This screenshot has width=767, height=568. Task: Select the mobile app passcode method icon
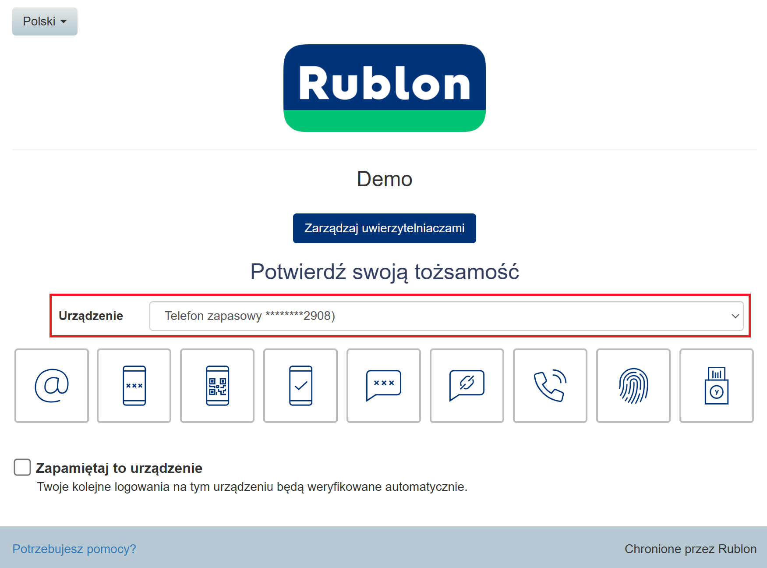tap(134, 386)
